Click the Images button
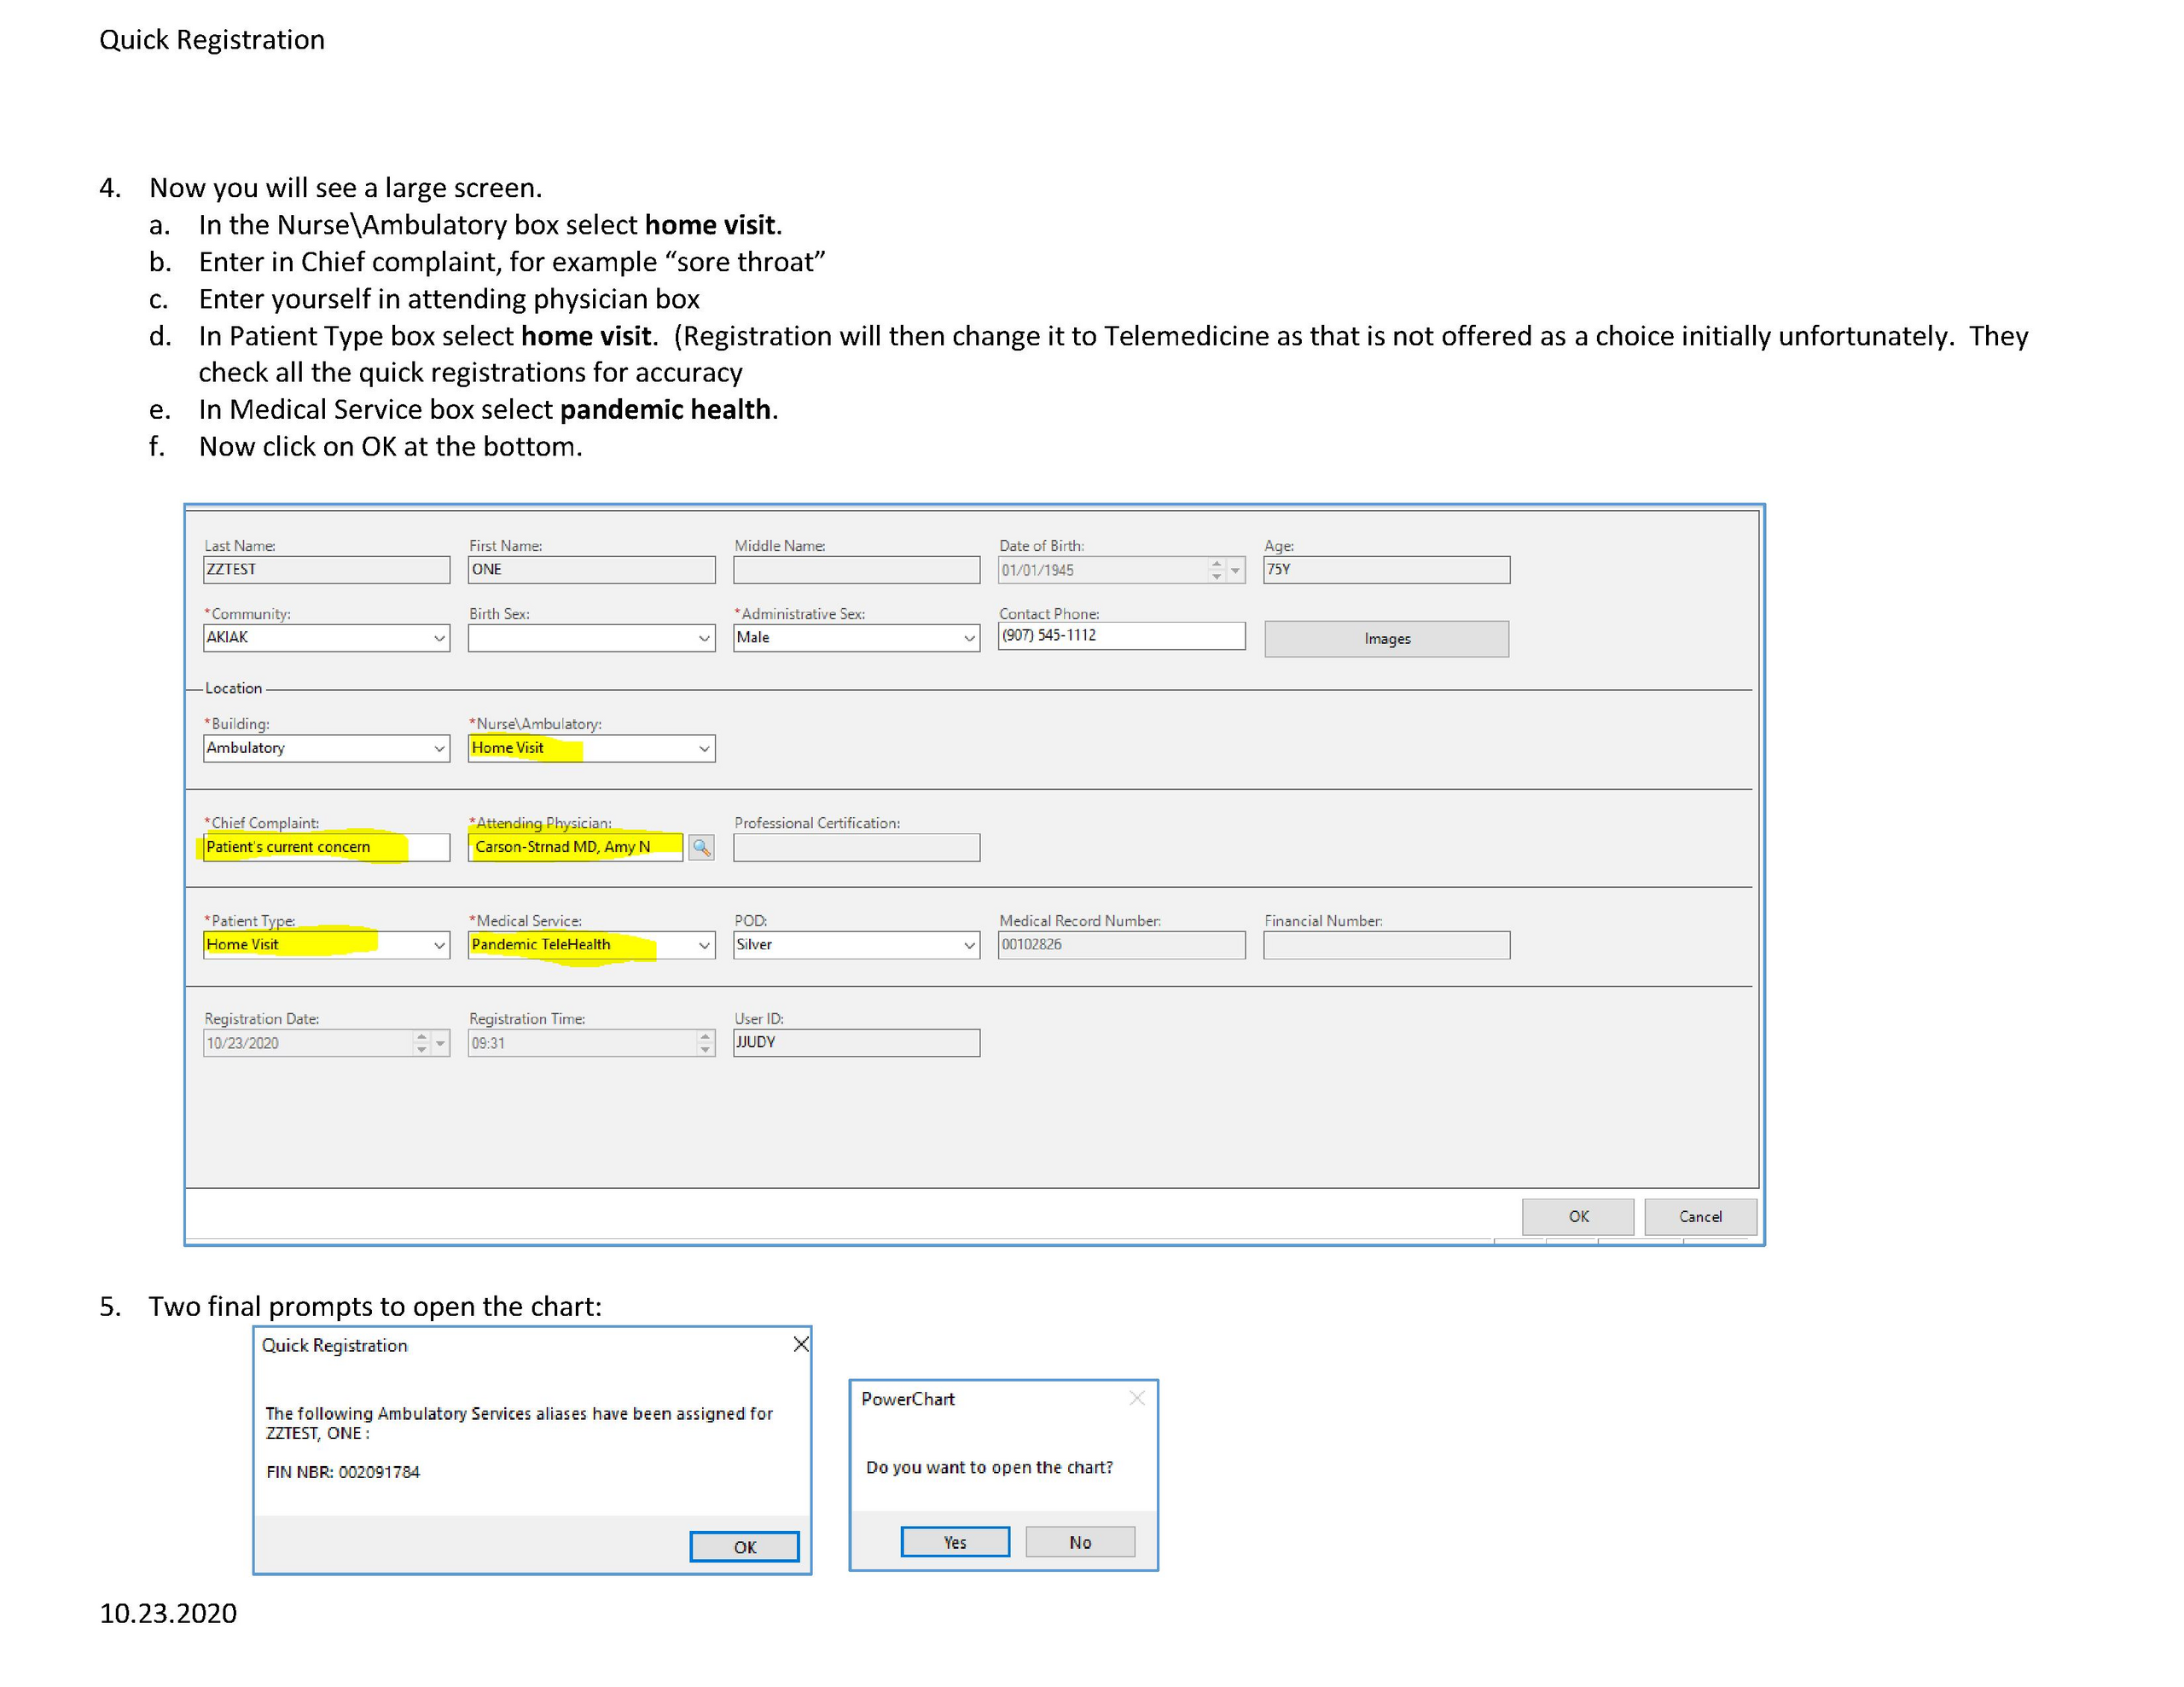Viewport: 2184px width, 1687px height. tap(1386, 639)
